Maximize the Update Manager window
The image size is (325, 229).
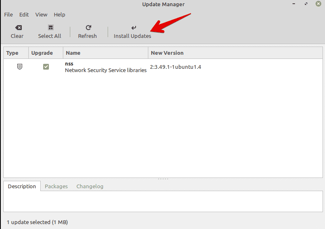306,4
